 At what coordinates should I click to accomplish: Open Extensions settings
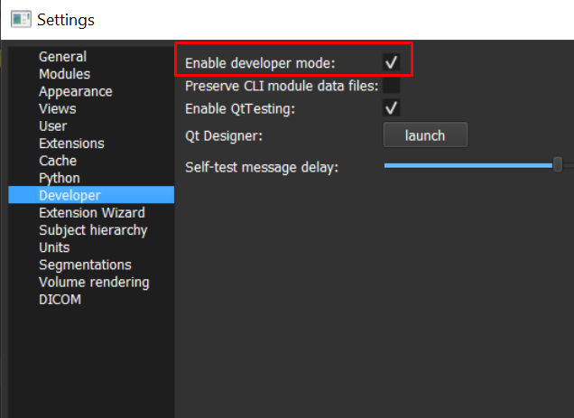[x=71, y=144]
